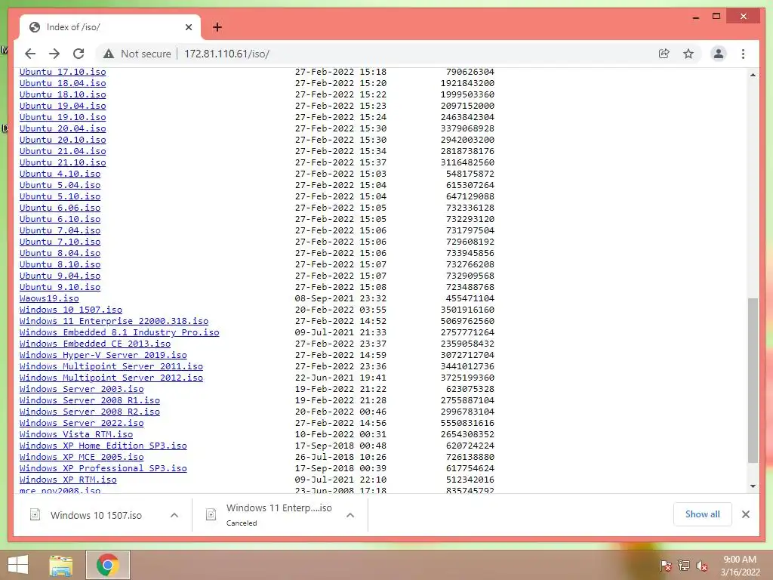Open the taskbar clock and date
This screenshot has height=580, width=773.
click(740, 566)
